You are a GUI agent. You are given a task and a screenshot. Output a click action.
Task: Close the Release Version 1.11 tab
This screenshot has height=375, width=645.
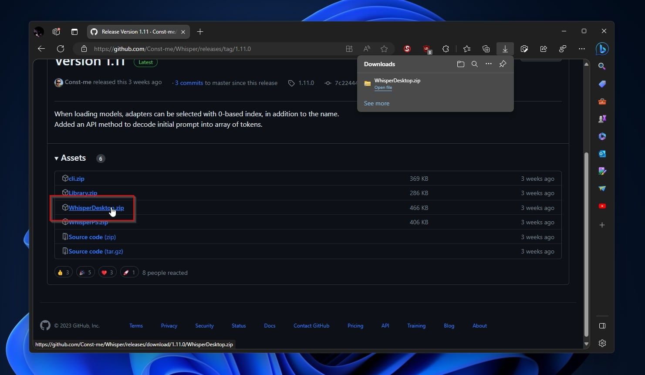click(x=183, y=32)
